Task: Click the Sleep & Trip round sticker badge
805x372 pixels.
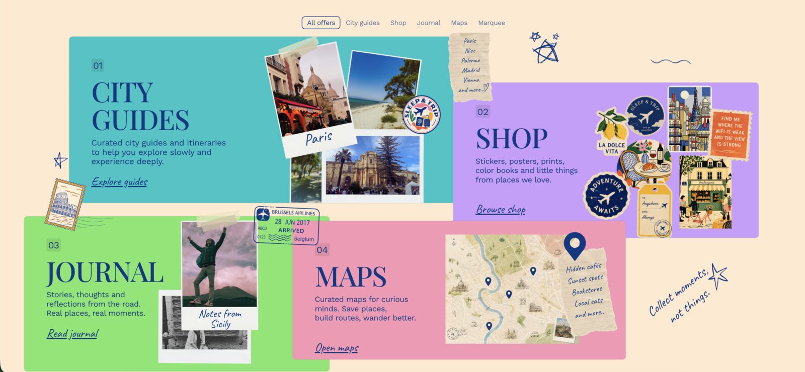Action: click(x=422, y=115)
